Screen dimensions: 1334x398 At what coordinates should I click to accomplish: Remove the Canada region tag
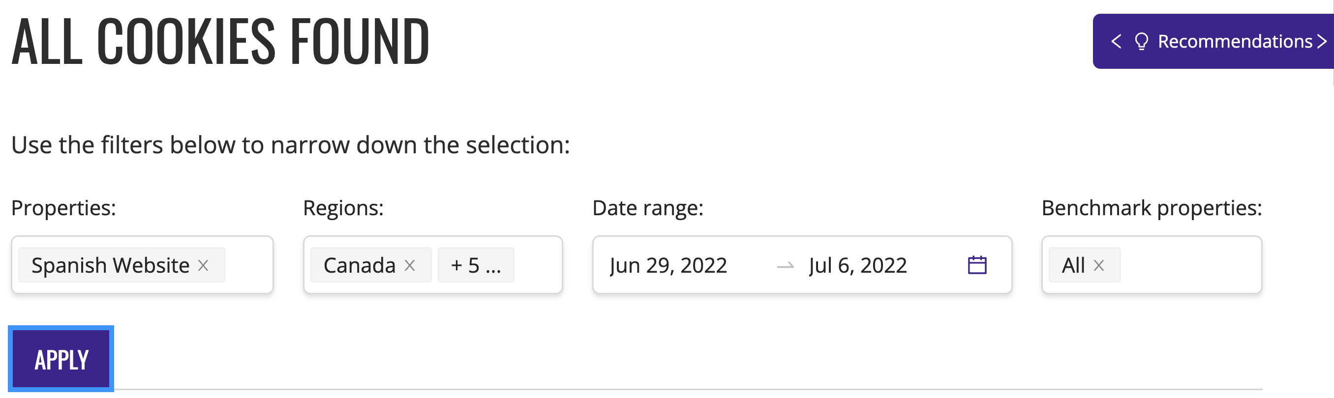410,265
